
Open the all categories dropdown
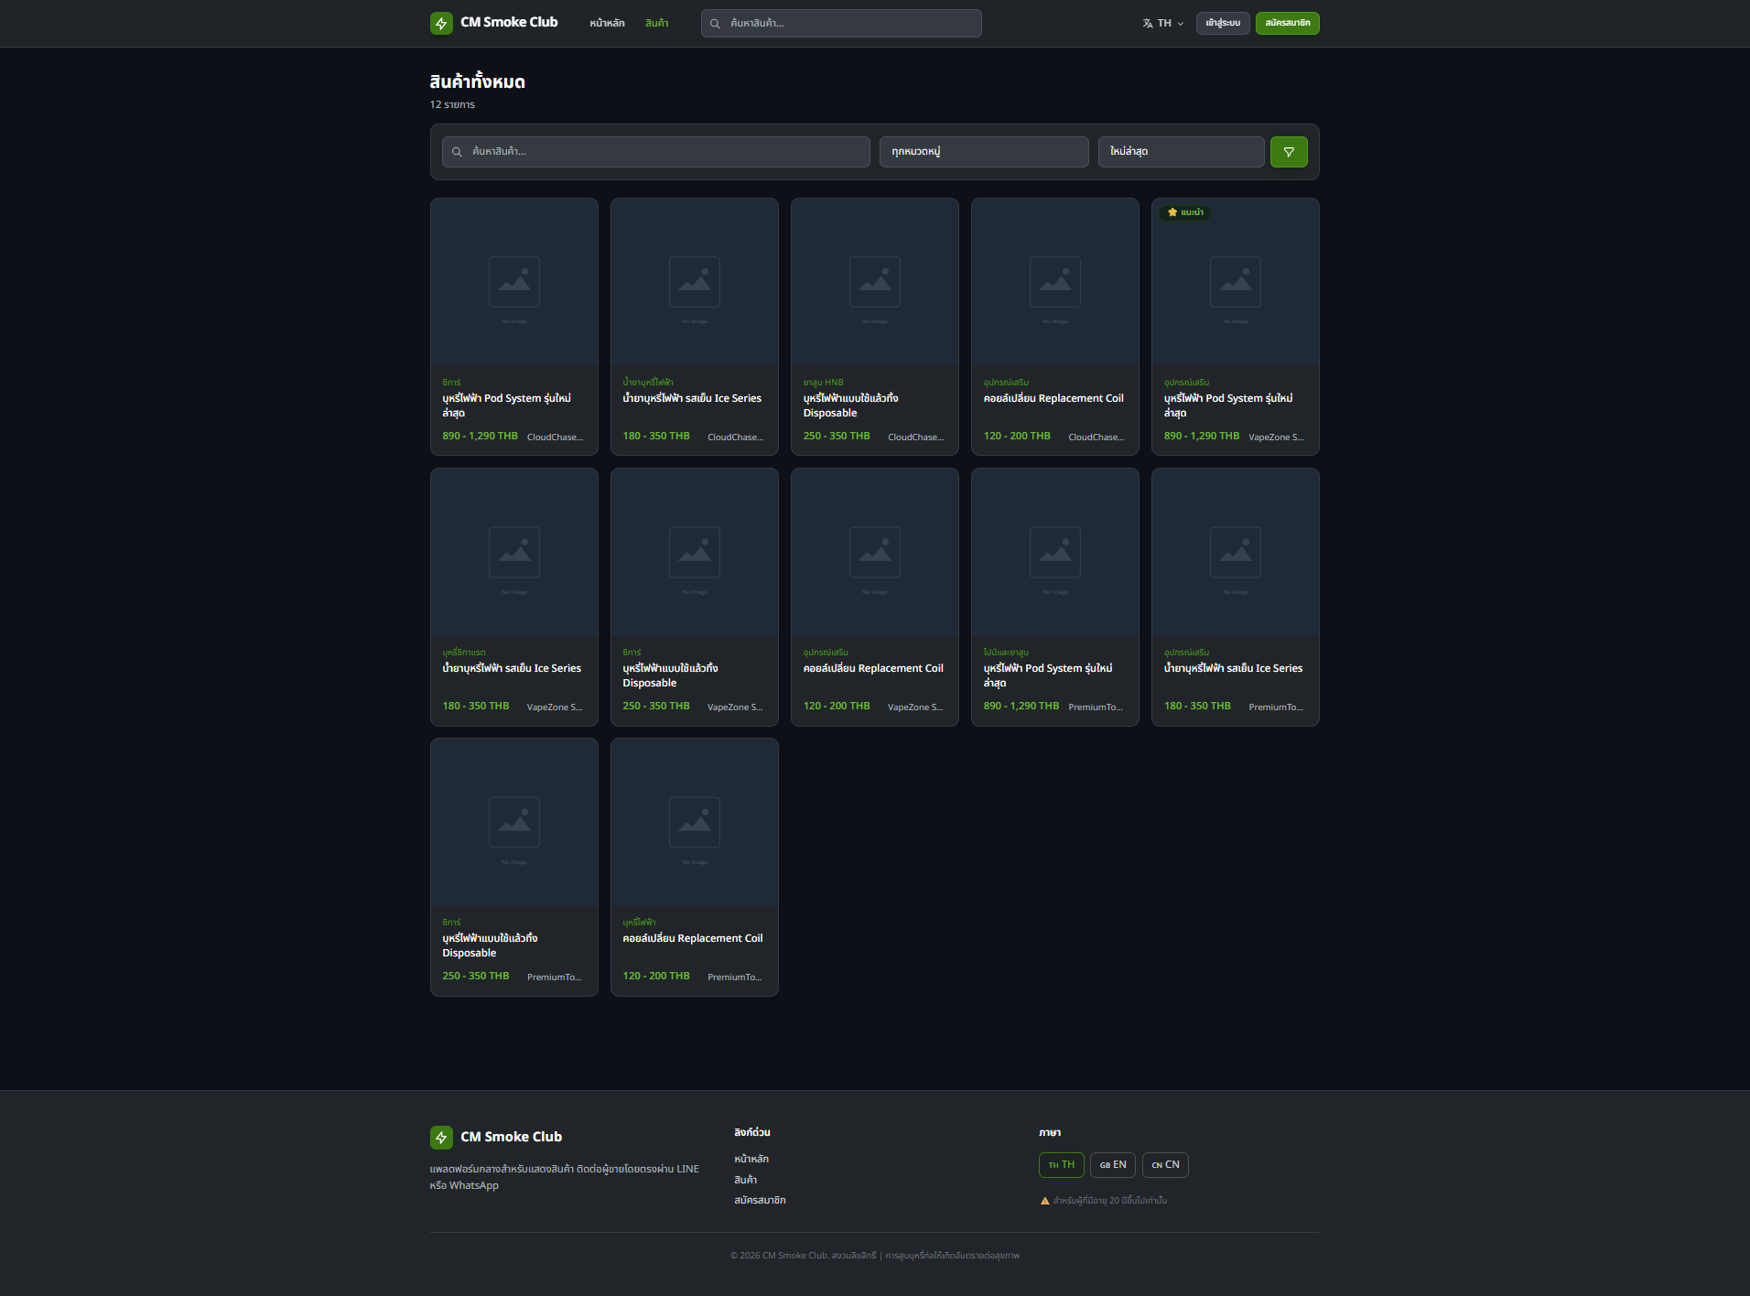(984, 152)
